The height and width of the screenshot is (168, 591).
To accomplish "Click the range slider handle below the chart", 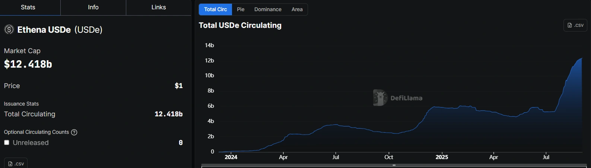I will (x=394, y=165).
